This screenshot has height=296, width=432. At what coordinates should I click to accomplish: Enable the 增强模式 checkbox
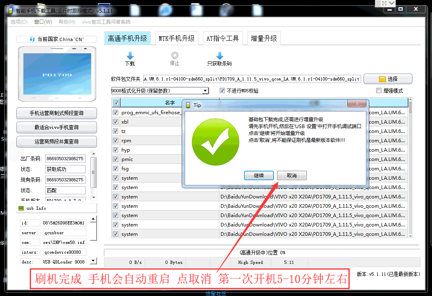[379, 90]
